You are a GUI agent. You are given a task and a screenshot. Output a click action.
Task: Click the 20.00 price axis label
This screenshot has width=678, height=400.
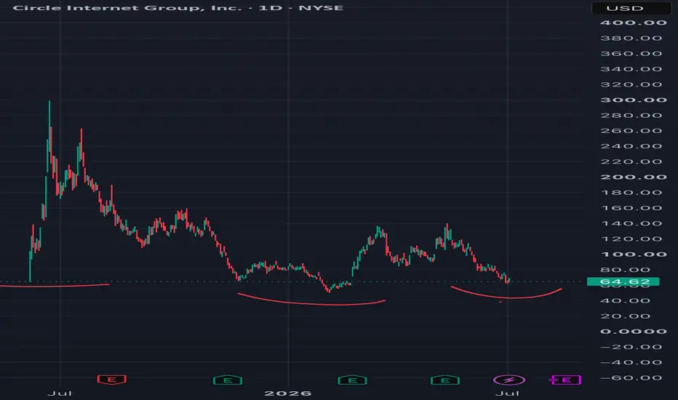pyautogui.click(x=626, y=316)
